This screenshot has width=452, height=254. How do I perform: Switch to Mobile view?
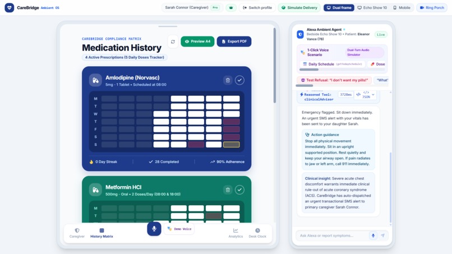402,8
